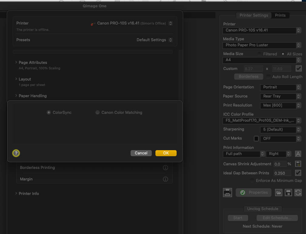Open help with the question mark button

(16, 153)
